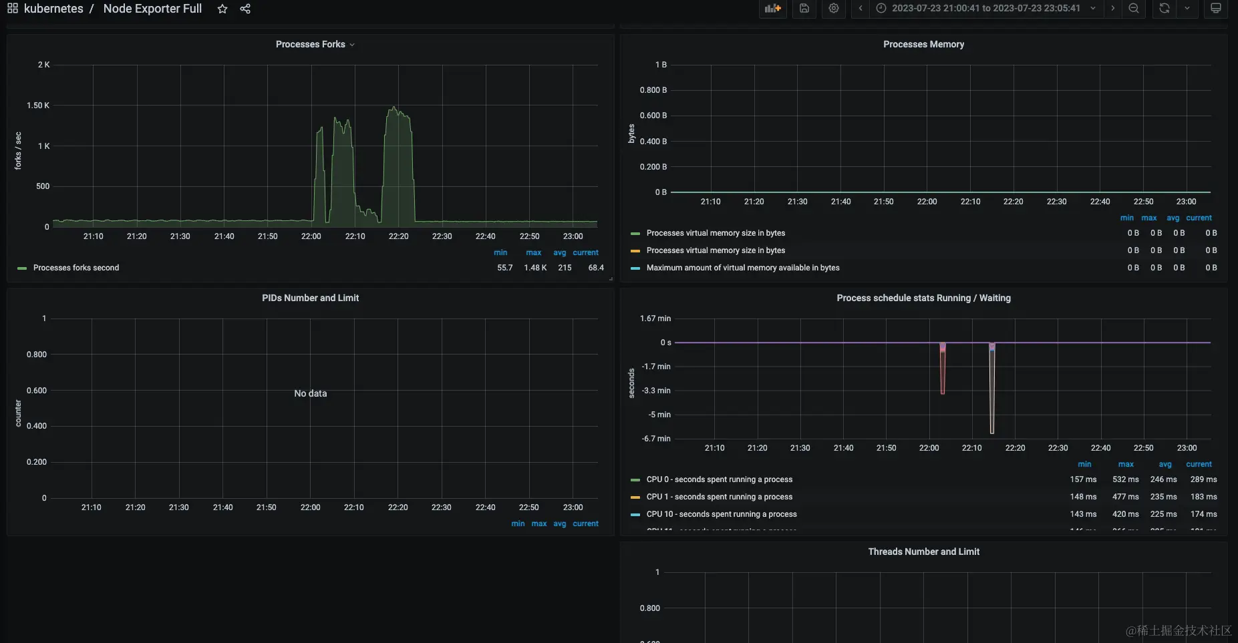Click the Node Exporter Full title

coord(152,9)
